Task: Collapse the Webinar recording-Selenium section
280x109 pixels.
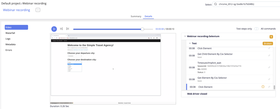Action: point(185,36)
